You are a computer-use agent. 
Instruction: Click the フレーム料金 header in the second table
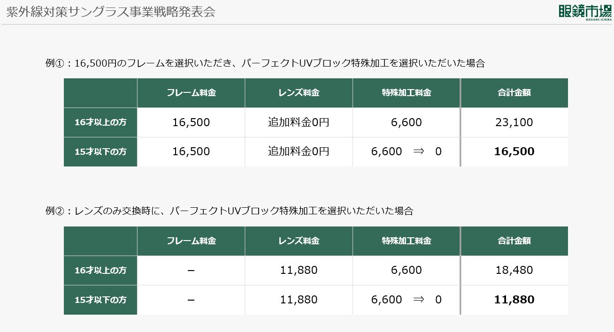pos(191,241)
